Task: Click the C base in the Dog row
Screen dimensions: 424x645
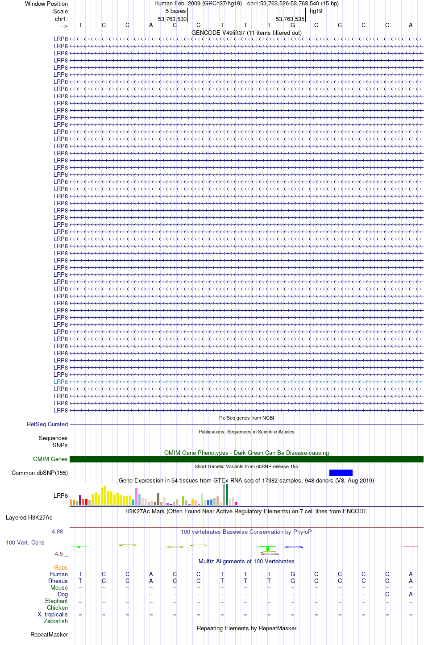Action: 387,594
